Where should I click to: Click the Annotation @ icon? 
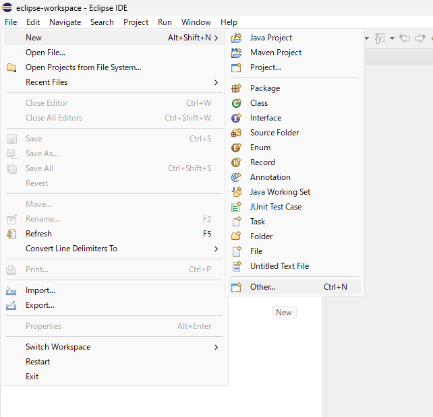click(x=236, y=177)
